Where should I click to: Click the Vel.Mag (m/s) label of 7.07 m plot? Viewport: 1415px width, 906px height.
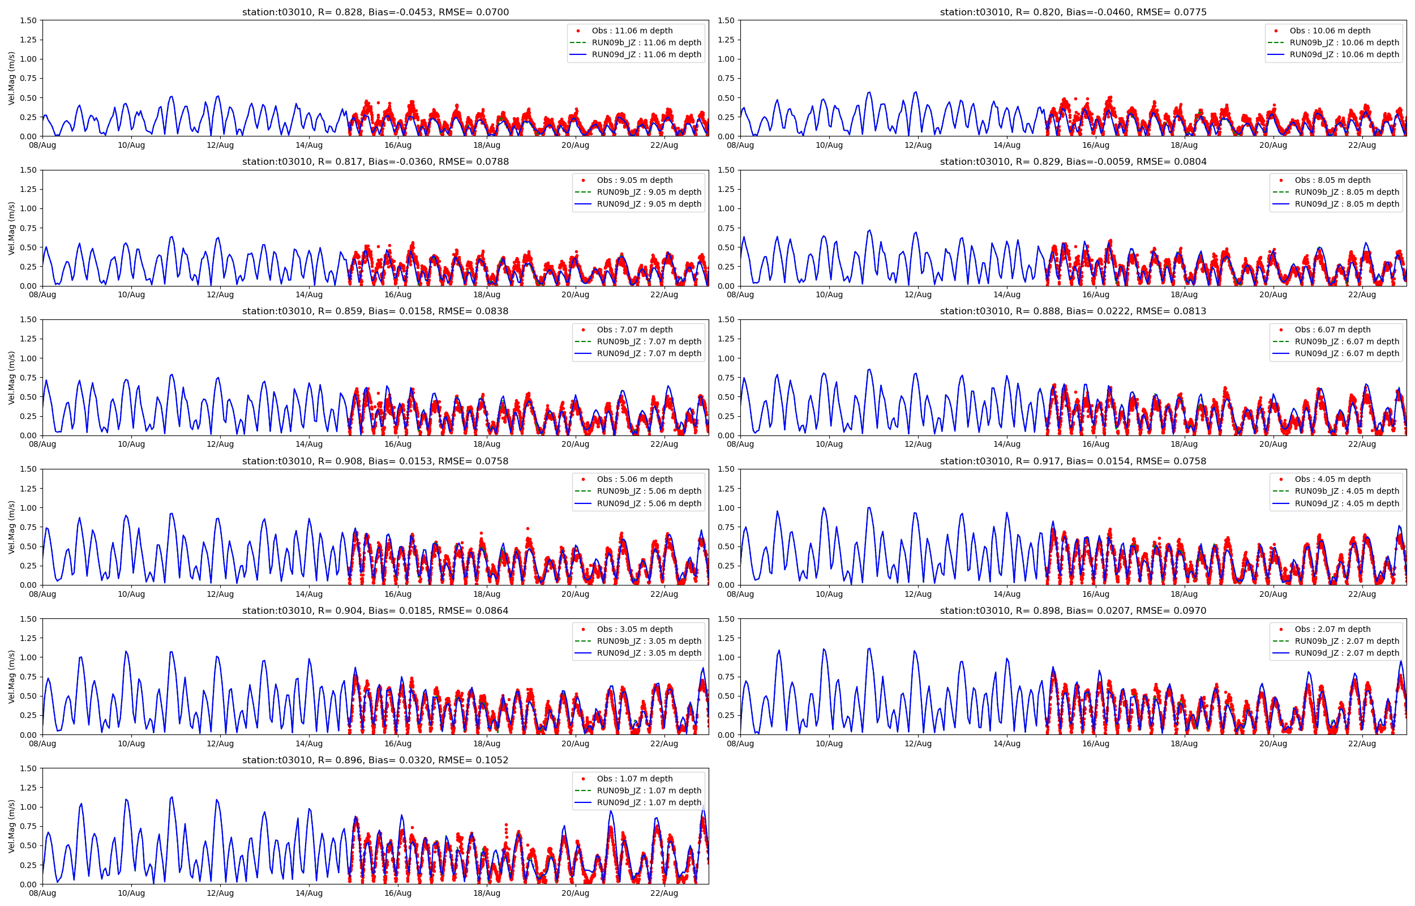(x=11, y=378)
